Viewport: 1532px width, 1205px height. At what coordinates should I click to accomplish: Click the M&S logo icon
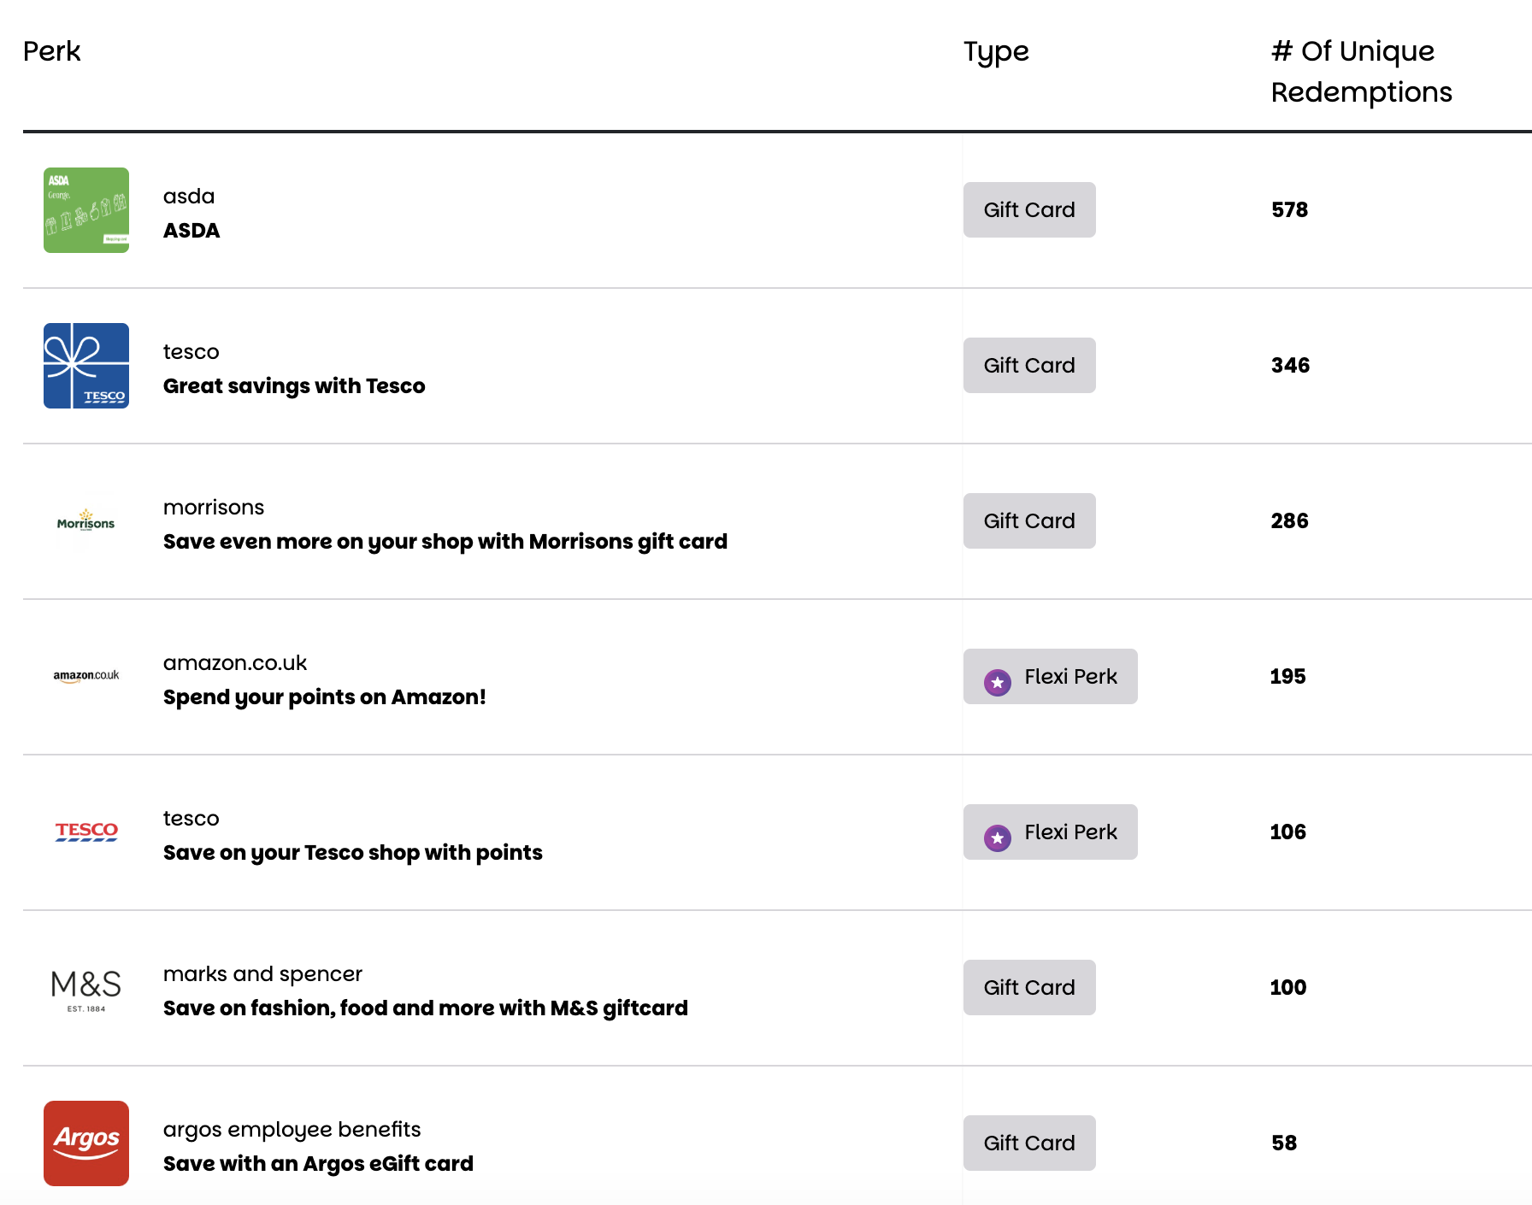coord(86,989)
